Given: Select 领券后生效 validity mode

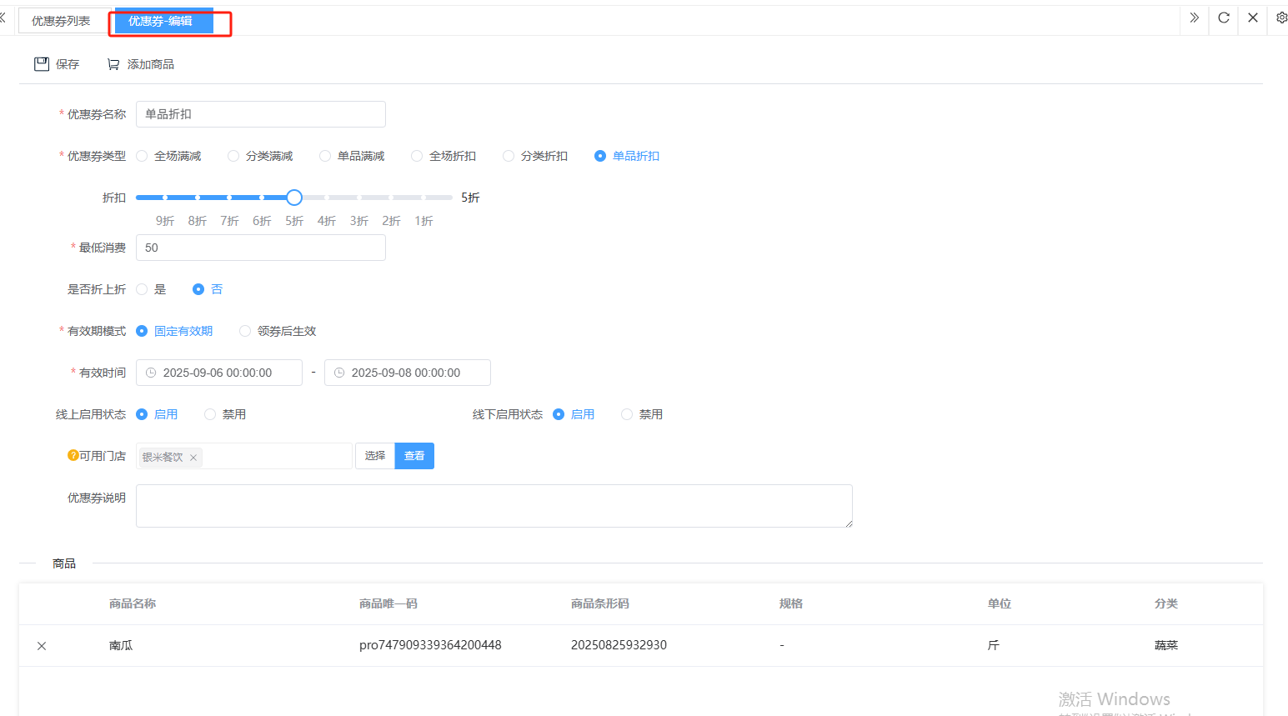Looking at the screenshot, I should [245, 331].
